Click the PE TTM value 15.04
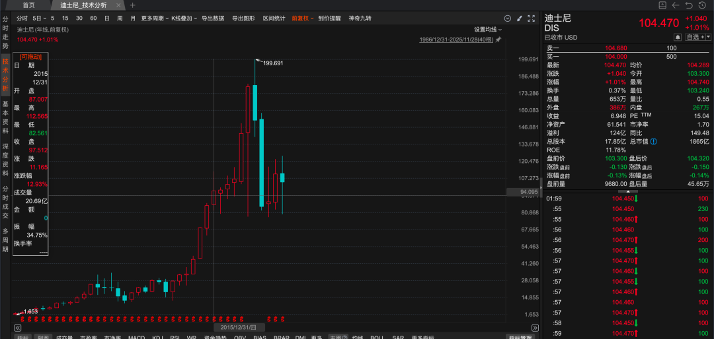 [701, 116]
